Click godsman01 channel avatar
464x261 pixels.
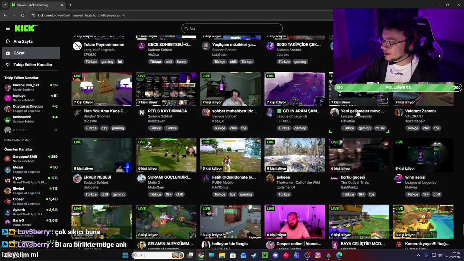coord(270,179)
